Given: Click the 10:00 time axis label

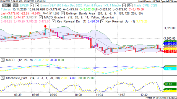Looking at the screenshot, I should [x=78, y=95].
